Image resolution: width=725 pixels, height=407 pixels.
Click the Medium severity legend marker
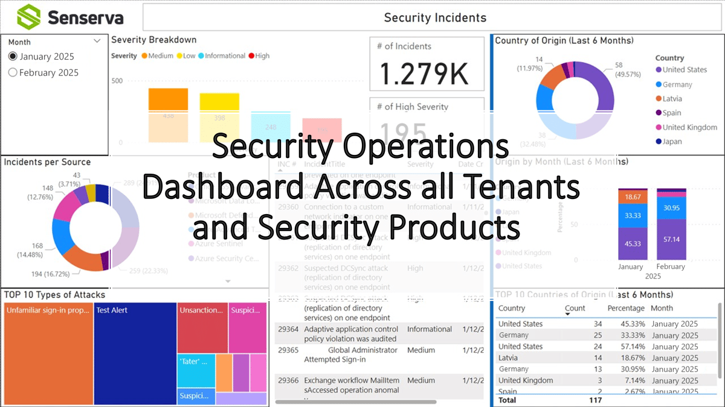144,56
